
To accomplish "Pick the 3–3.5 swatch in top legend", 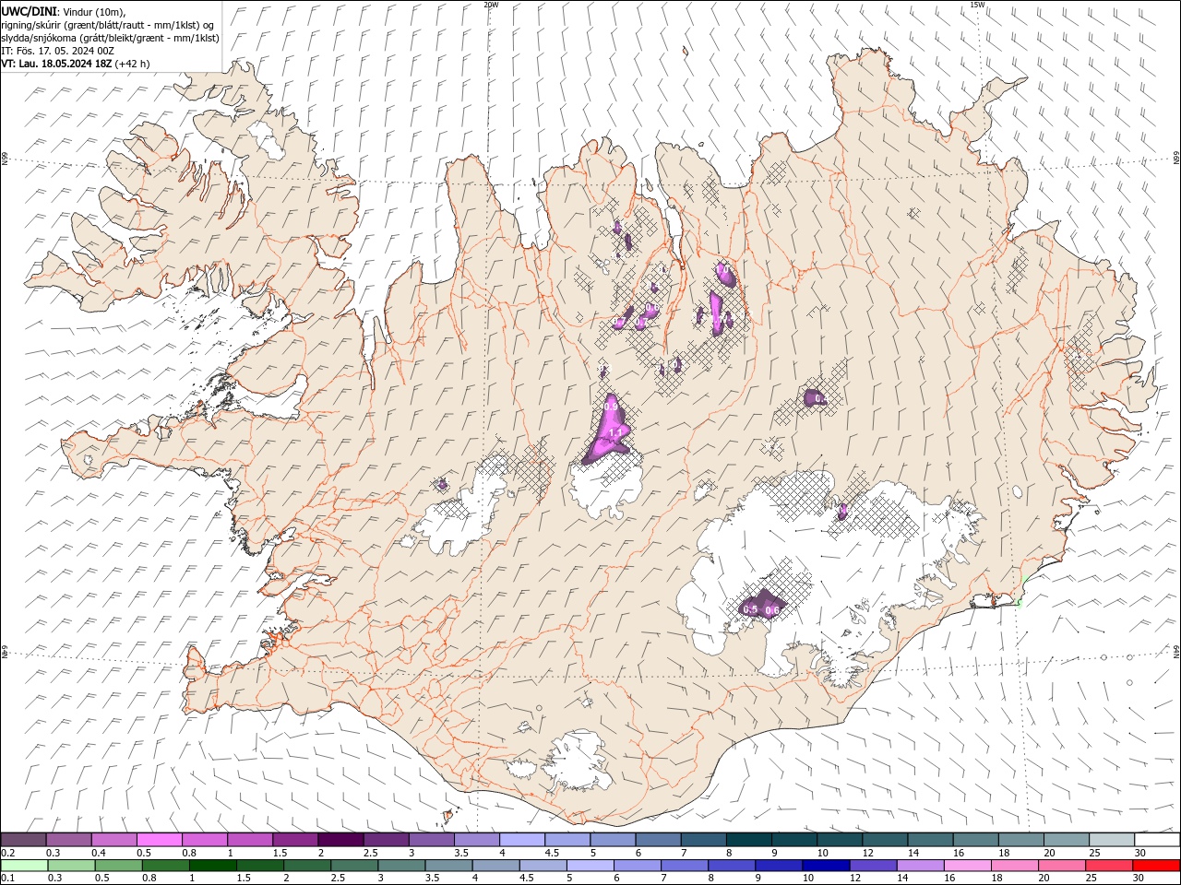I will (x=431, y=840).
